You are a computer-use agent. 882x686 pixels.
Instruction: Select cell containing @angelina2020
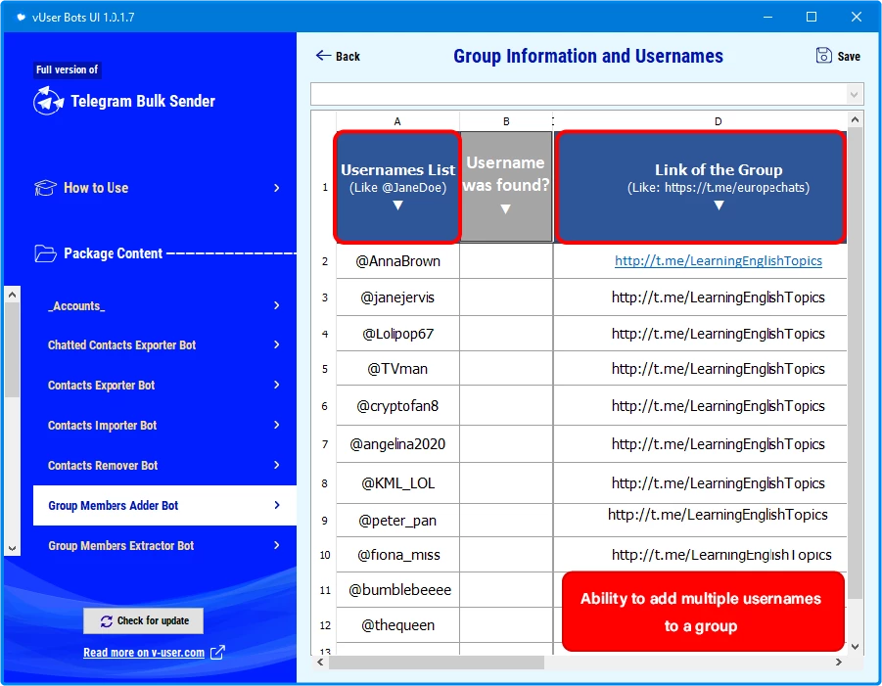pyautogui.click(x=397, y=444)
